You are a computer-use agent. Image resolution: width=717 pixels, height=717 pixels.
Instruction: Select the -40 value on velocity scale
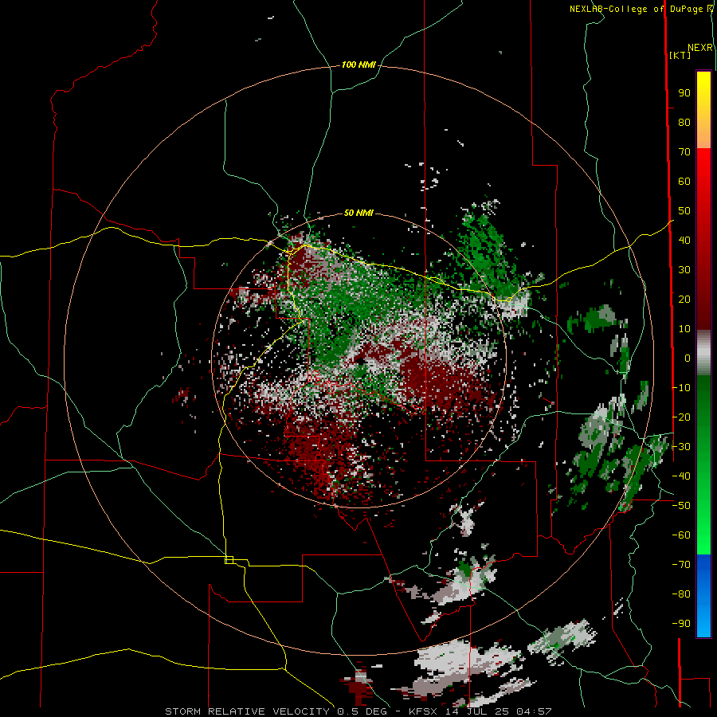(x=681, y=476)
